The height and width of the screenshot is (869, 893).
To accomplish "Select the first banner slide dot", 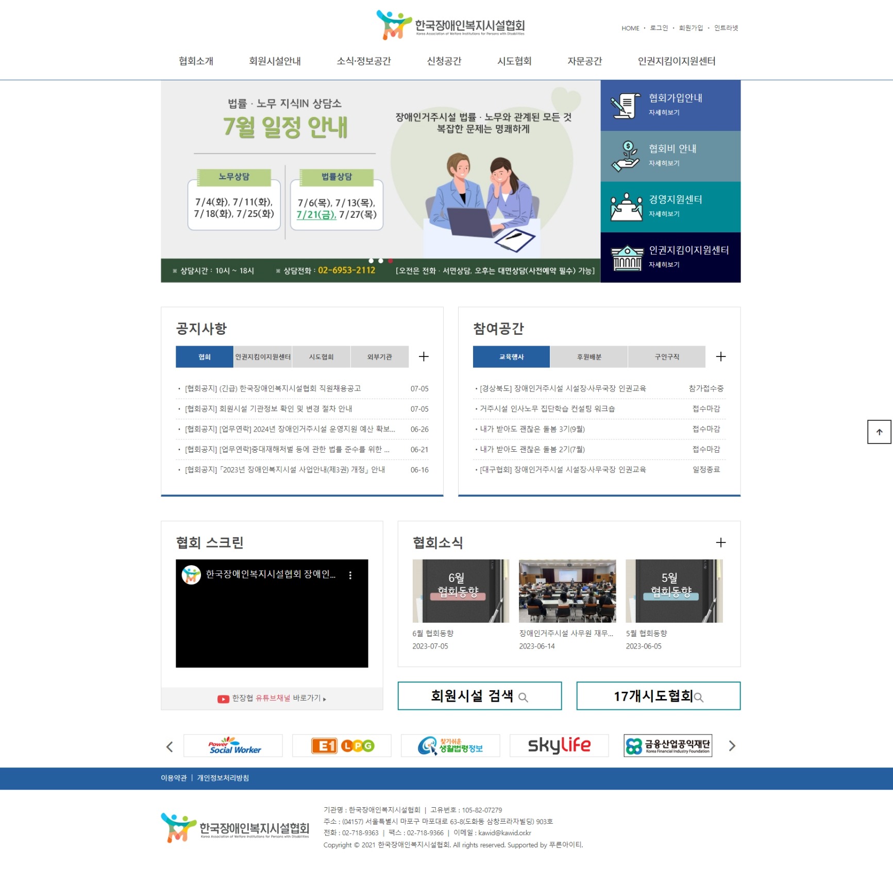I will click(x=370, y=261).
